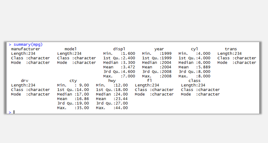The width and height of the screenshot is (268, 143).
Task: Click Length:234 under trans
Action: 230,54
